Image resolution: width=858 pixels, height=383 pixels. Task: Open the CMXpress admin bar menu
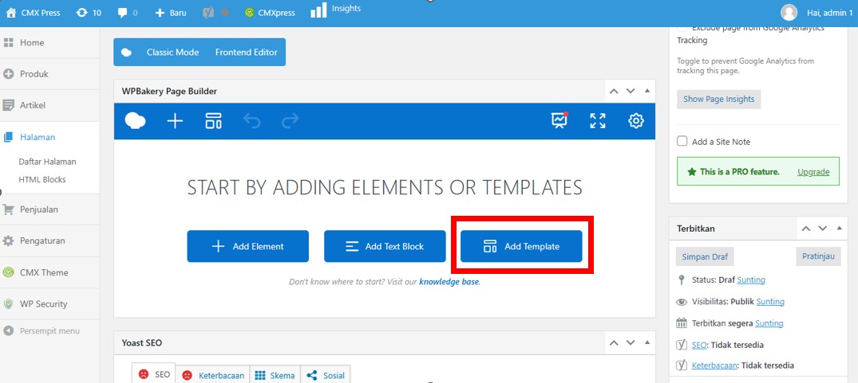click(270, 13)
